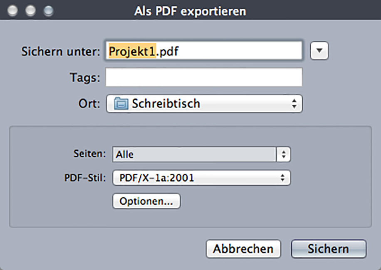381x270 pixels.
Task: Click the Als PDF exportieren title bar text
Action: tap(190, 11)
